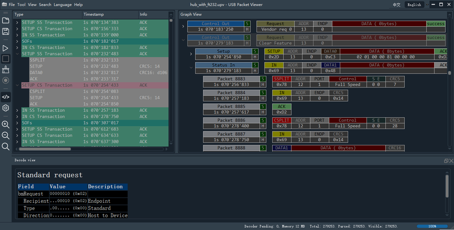
Task: Switch interface language to 中文
Action: click(x=397, y=5)
